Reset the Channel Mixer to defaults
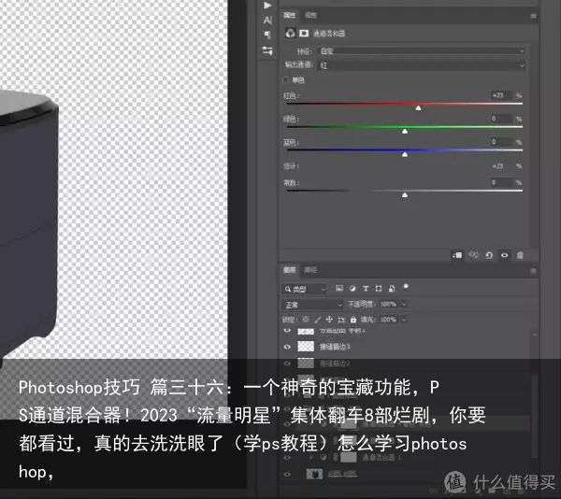Viewport: 561px width, 499px height. (489, 255)
